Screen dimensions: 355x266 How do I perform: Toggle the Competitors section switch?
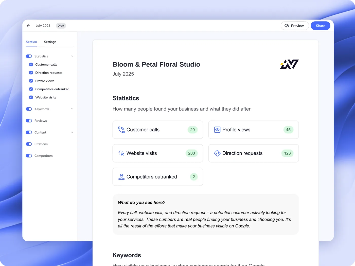pos(29,156)
